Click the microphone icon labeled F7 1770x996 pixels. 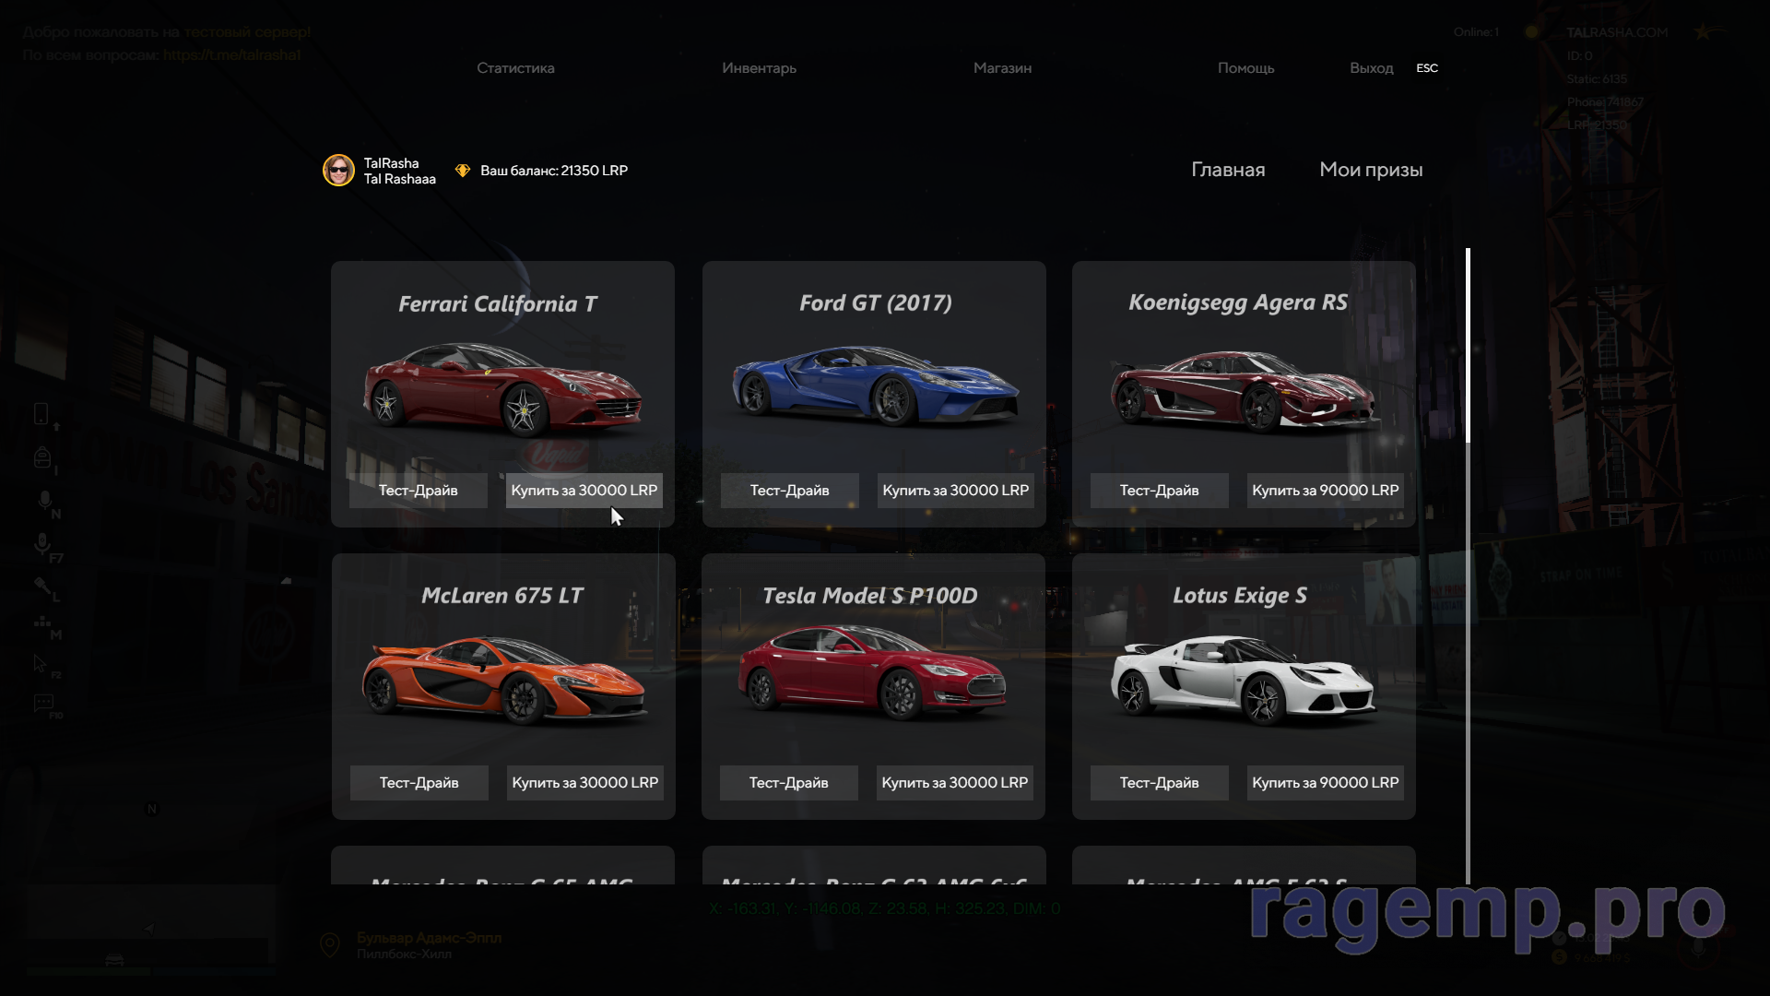click(x=41, y=545)
